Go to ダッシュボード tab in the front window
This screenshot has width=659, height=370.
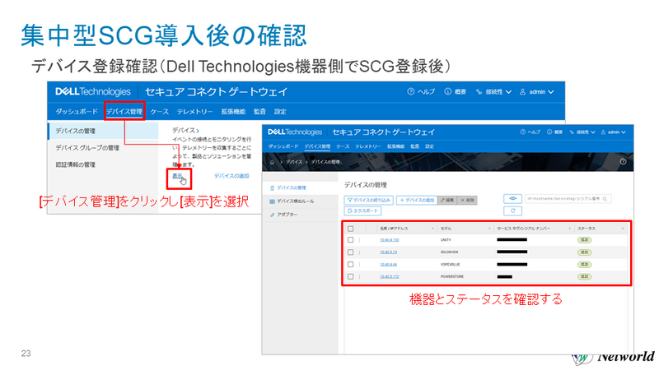(283, 146)
